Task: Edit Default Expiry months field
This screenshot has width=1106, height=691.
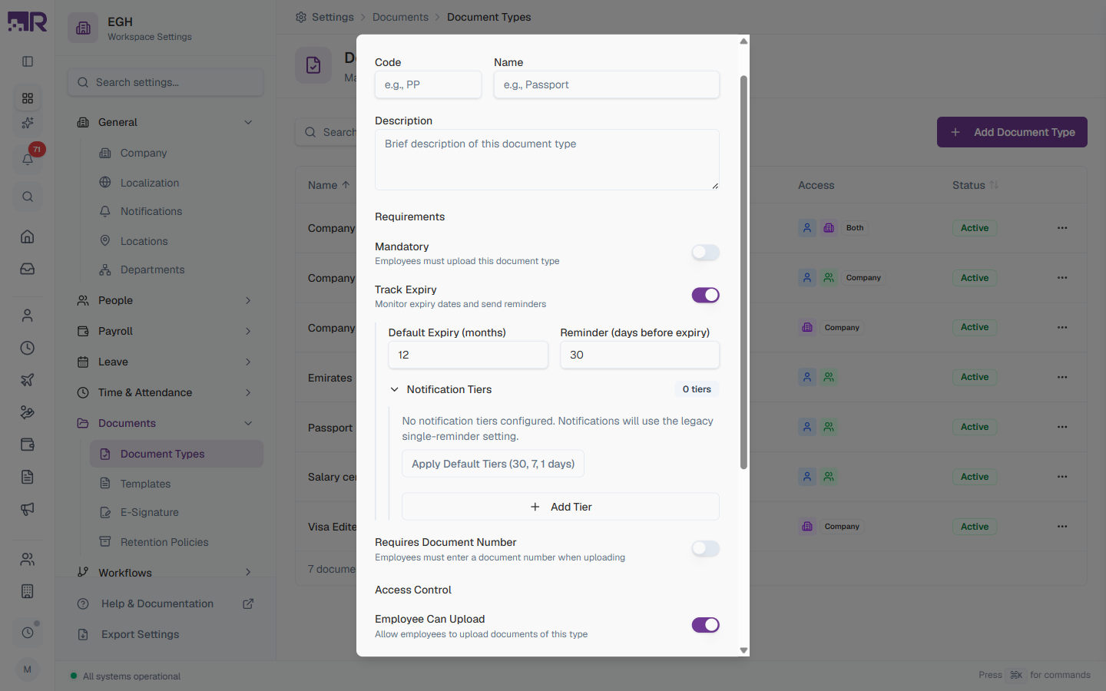Action: (468, 355)
